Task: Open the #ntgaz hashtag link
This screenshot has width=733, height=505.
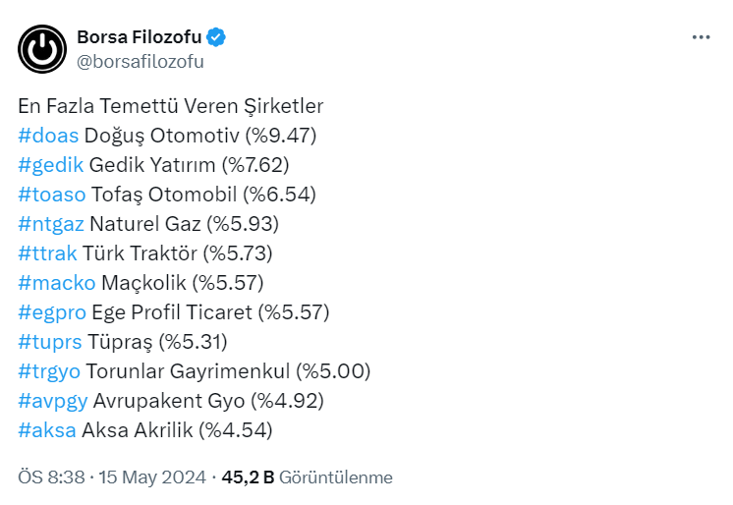Action: tap(50, 224)
